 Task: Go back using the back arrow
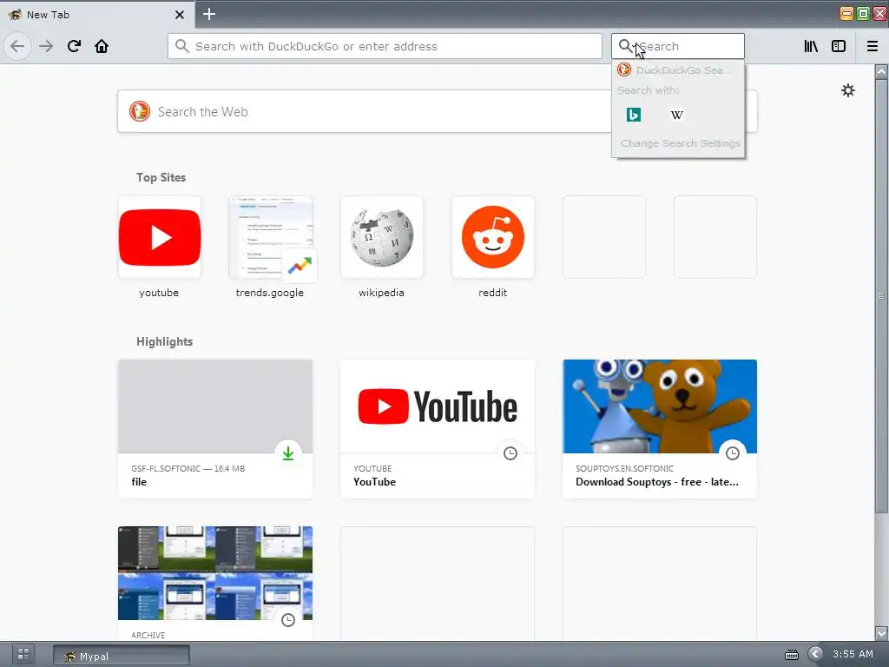[x=17, y=46]
